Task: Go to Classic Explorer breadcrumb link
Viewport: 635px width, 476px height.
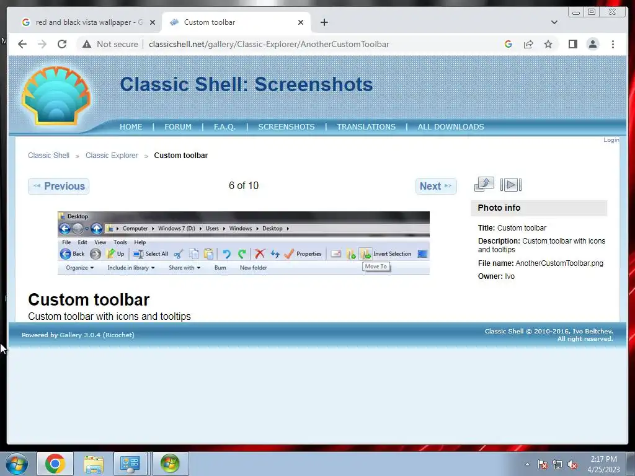Action: [x=112, y=156]
